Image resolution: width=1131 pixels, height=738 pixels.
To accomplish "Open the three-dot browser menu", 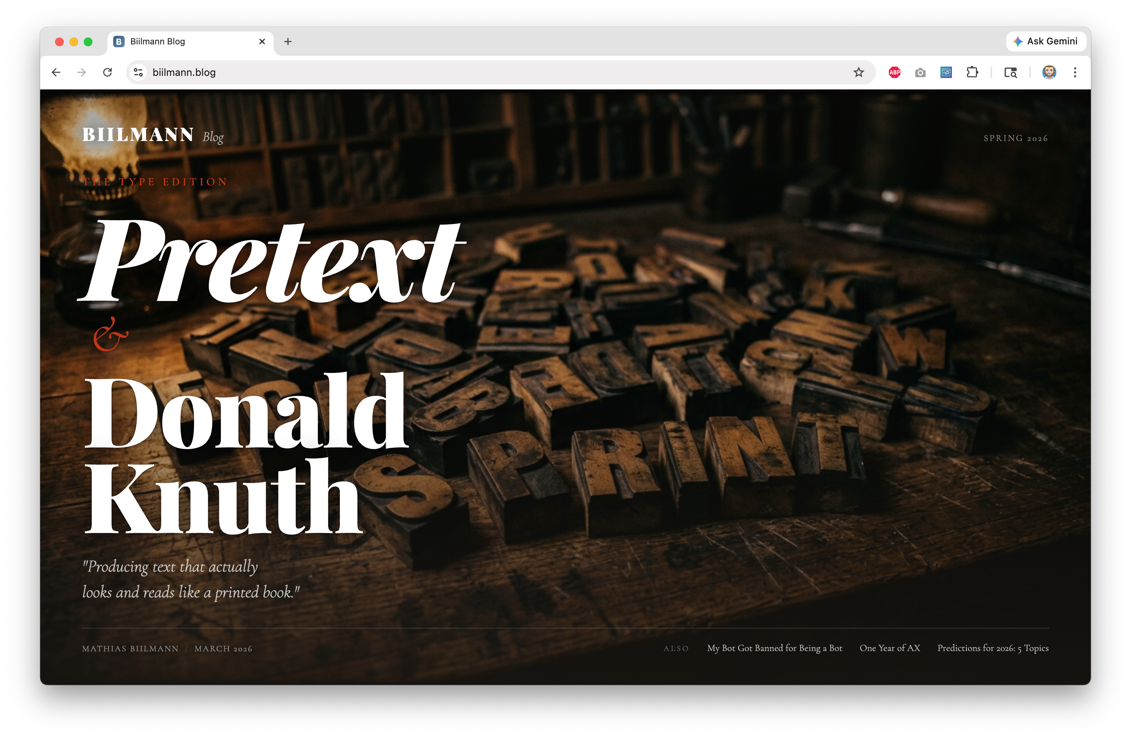I will [x=1075, y=72].
